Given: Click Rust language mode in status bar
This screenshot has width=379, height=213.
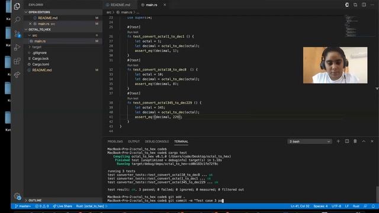Looking at the screenshot, I should click(356, 206).
